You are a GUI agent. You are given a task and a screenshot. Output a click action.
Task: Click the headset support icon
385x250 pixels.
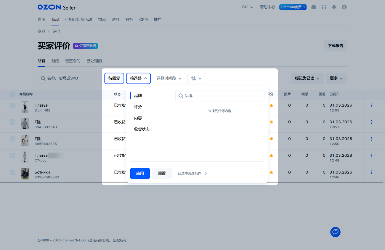324,7
